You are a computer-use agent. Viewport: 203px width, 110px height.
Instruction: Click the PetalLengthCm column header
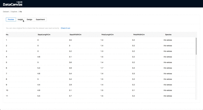[107, 35]
